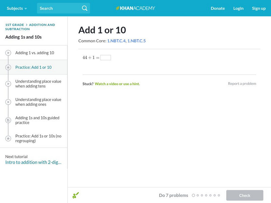Click the Login menu item
Viewport: 271px width, 203px height.
238,8
